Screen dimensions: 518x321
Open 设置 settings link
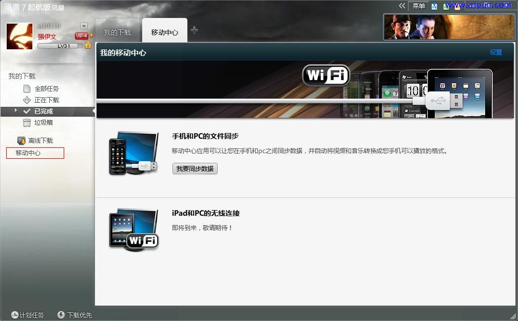(x=495, y=52)
